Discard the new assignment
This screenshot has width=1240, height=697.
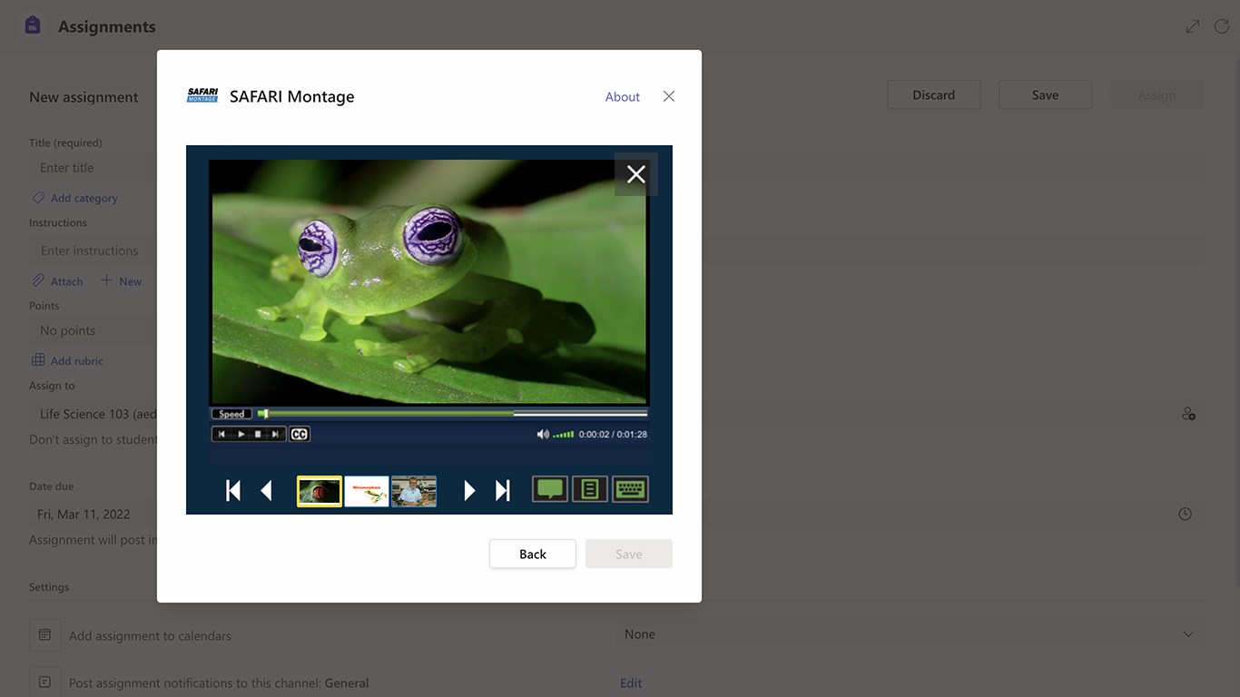[934, 94]
